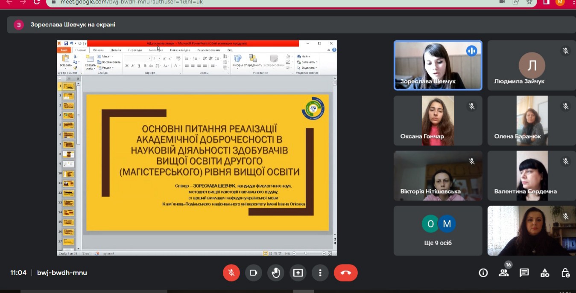Expand the 'Ще 9 осіб' participants tile
Screen dimensions: 576x293
[438, 231]
